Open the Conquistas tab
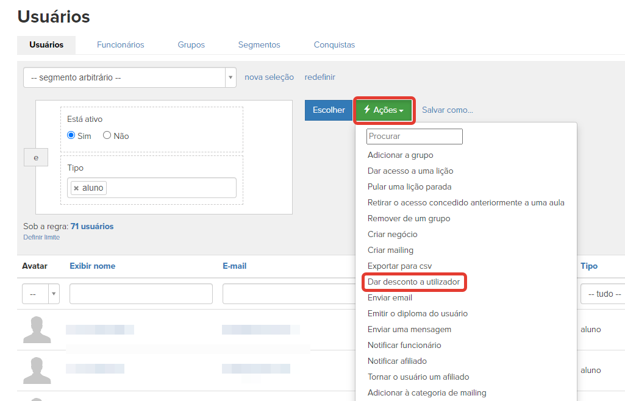 [334, 44]
